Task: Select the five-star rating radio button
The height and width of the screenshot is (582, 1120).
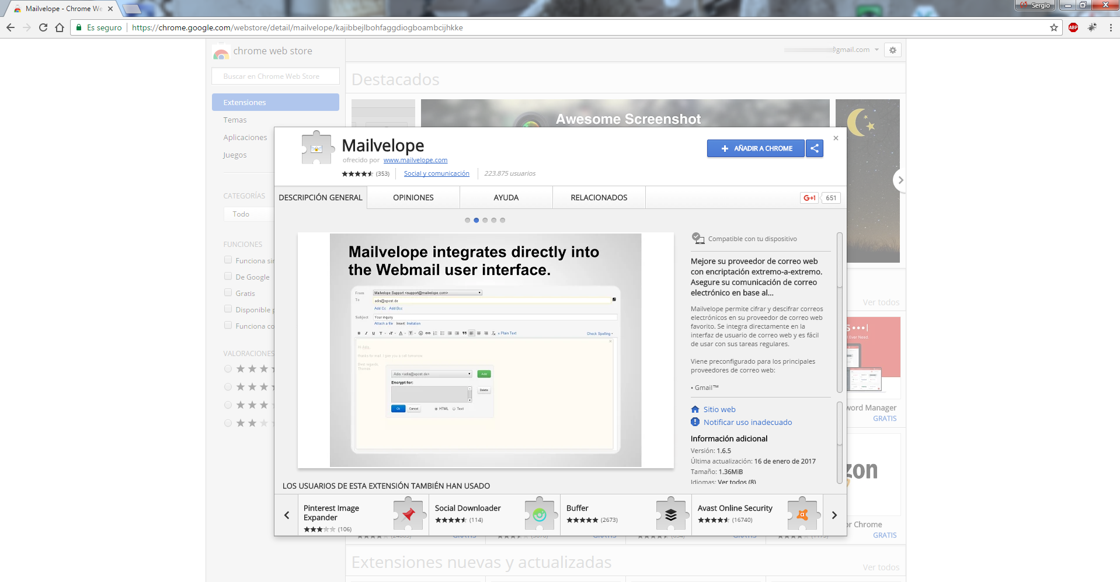Action: click(x=228, y=369)
